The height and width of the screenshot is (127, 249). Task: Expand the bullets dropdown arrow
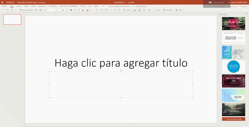(x=99, y=10)
